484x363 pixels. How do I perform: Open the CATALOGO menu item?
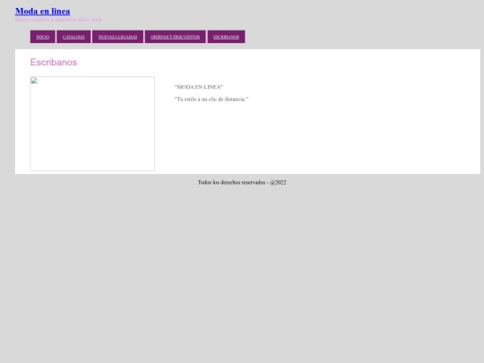point(73,37)
